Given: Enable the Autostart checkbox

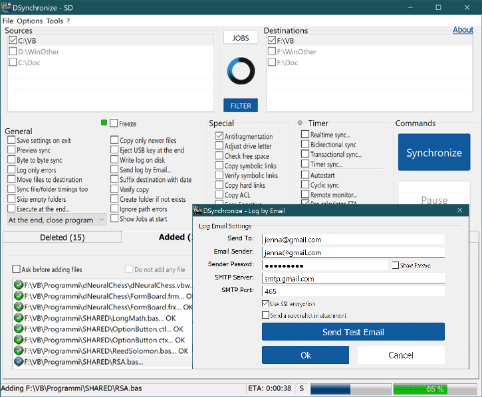Looking at the screenshot, I should pyautogui.click(x=305, y=175).
